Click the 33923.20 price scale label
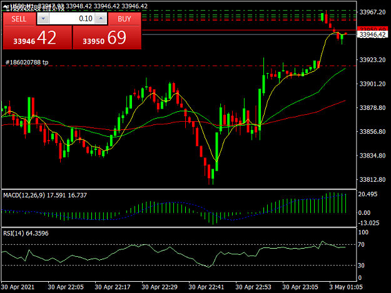The image size is (391, 293). [x=373, y=60]
